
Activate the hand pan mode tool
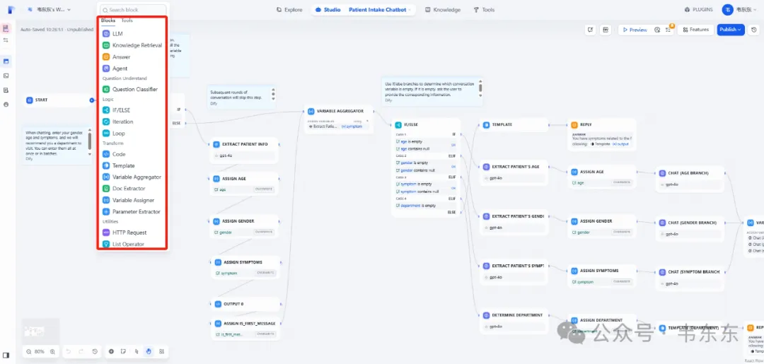pyautogui.click(x=149, y=351)
